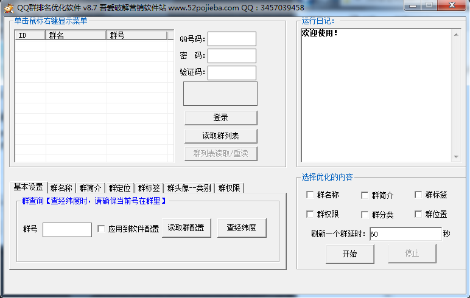Screen dimensions: 470x298
Task: Open the 群标签 tab
Action: [x=149, y=188]
